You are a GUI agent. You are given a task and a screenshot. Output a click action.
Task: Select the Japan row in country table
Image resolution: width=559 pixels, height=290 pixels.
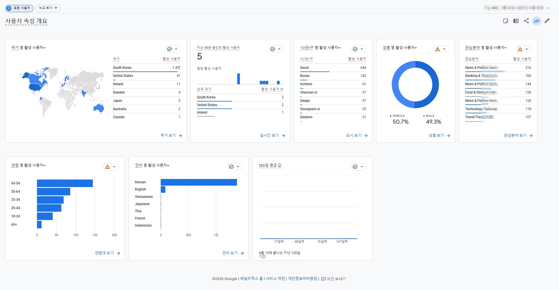pos(147,101)
